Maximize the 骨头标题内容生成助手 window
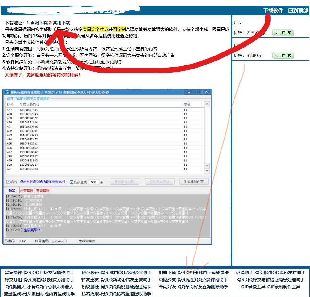310x297 pixels. click(x=198, y=92)
